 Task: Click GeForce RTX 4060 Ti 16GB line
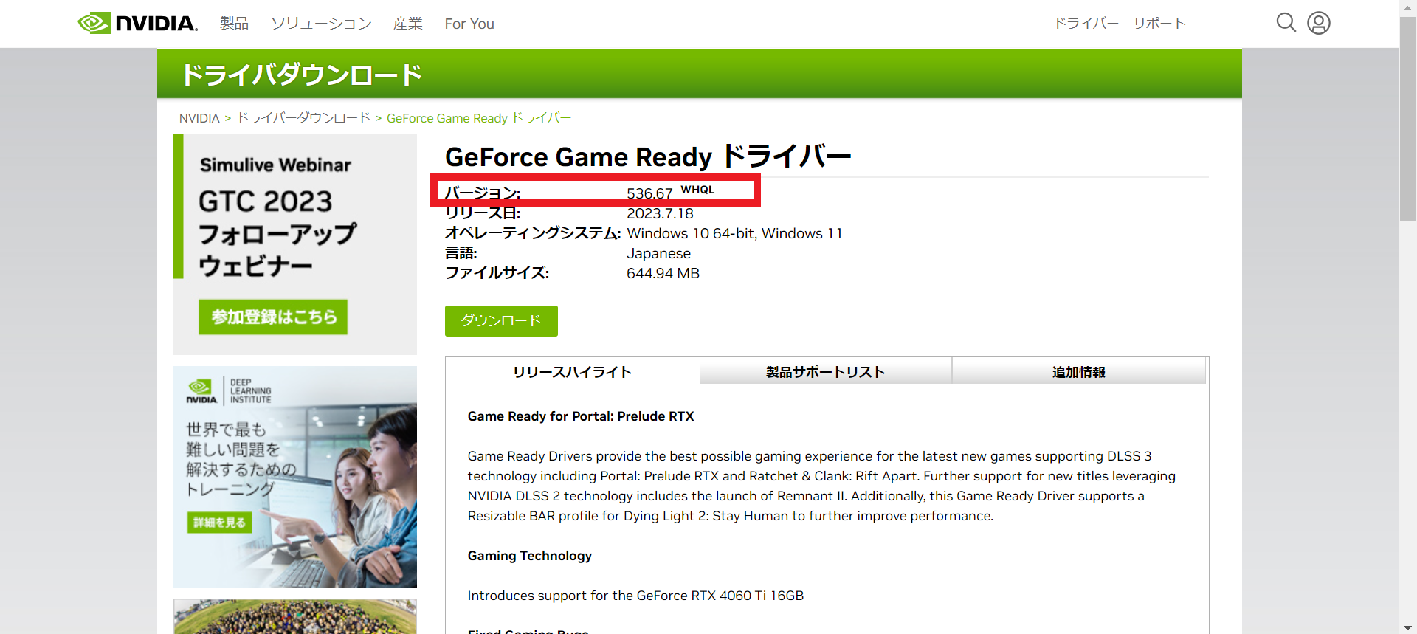[x=635, y=596]
